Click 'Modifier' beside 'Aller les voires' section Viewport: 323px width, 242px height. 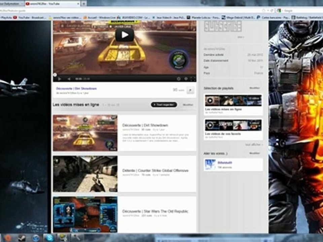tap(254, 153)
